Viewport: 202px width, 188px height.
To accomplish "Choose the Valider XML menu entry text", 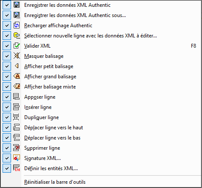I will 37,46.
